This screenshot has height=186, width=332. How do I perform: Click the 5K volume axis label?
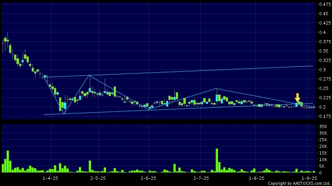(x=322, y=166)
